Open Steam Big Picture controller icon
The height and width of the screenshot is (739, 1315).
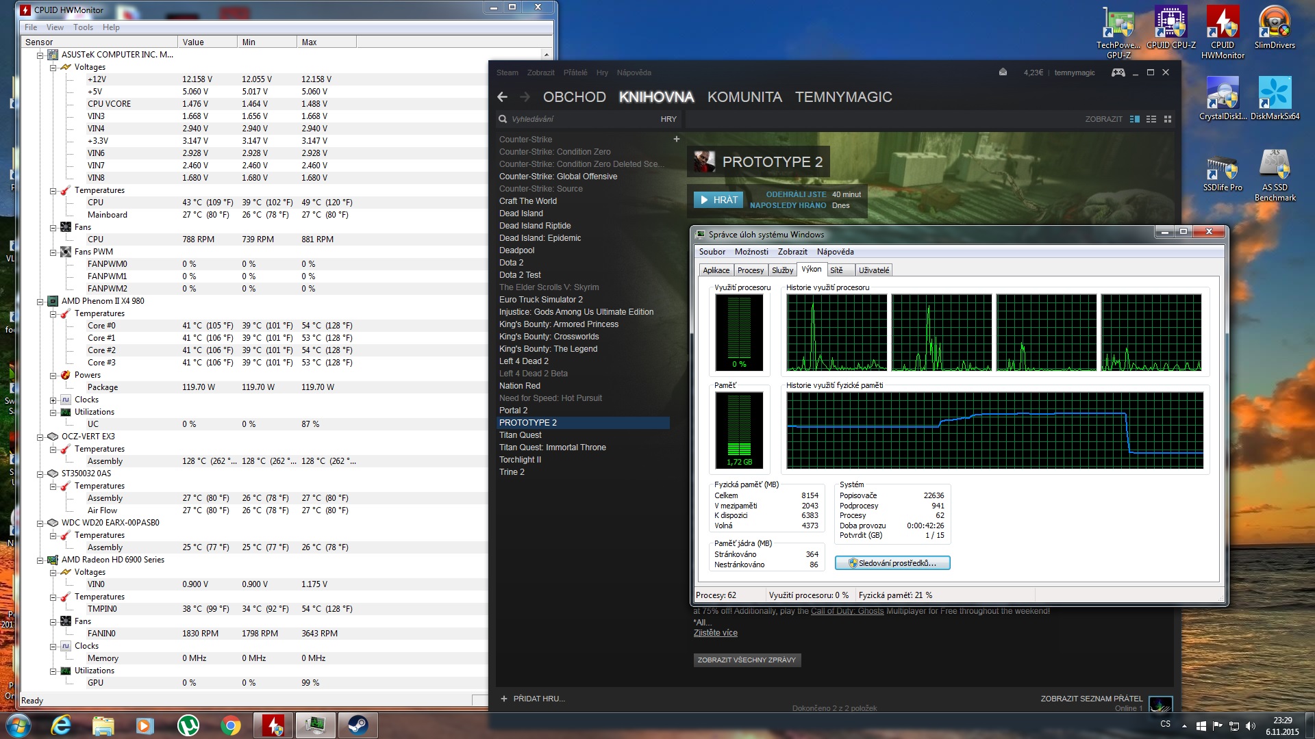[x=1118, y=73]
